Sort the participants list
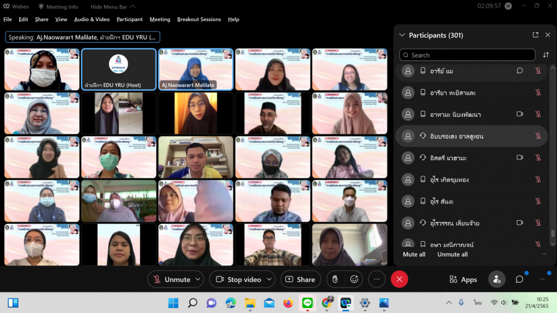This screenshot has width=557, height=313. pyautogui.click(x=546, y=55)
